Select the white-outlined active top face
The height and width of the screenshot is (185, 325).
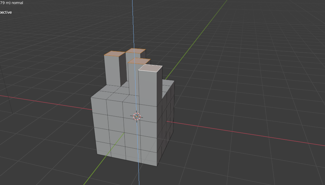point(150,68)
